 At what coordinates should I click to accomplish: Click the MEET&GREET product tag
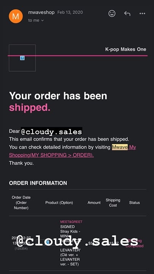pyautogui.click(x=71, y=222)
